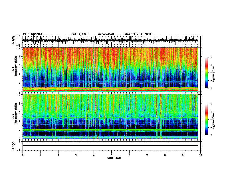This screenshot has height=174, width=226.
Task: Click the ch.1 spectrogram color scale bar
Action: point(207,73)
